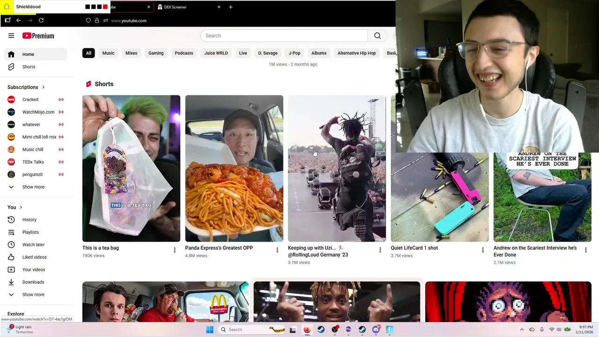
Task: Select the Podcasts filter chip
Action: (184, 53)
